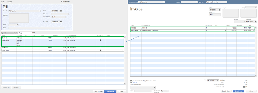Viewport: 258px width, 93px height.
Task: Click the Bill date field showing 12/15/2023
Action: point(55,11)
